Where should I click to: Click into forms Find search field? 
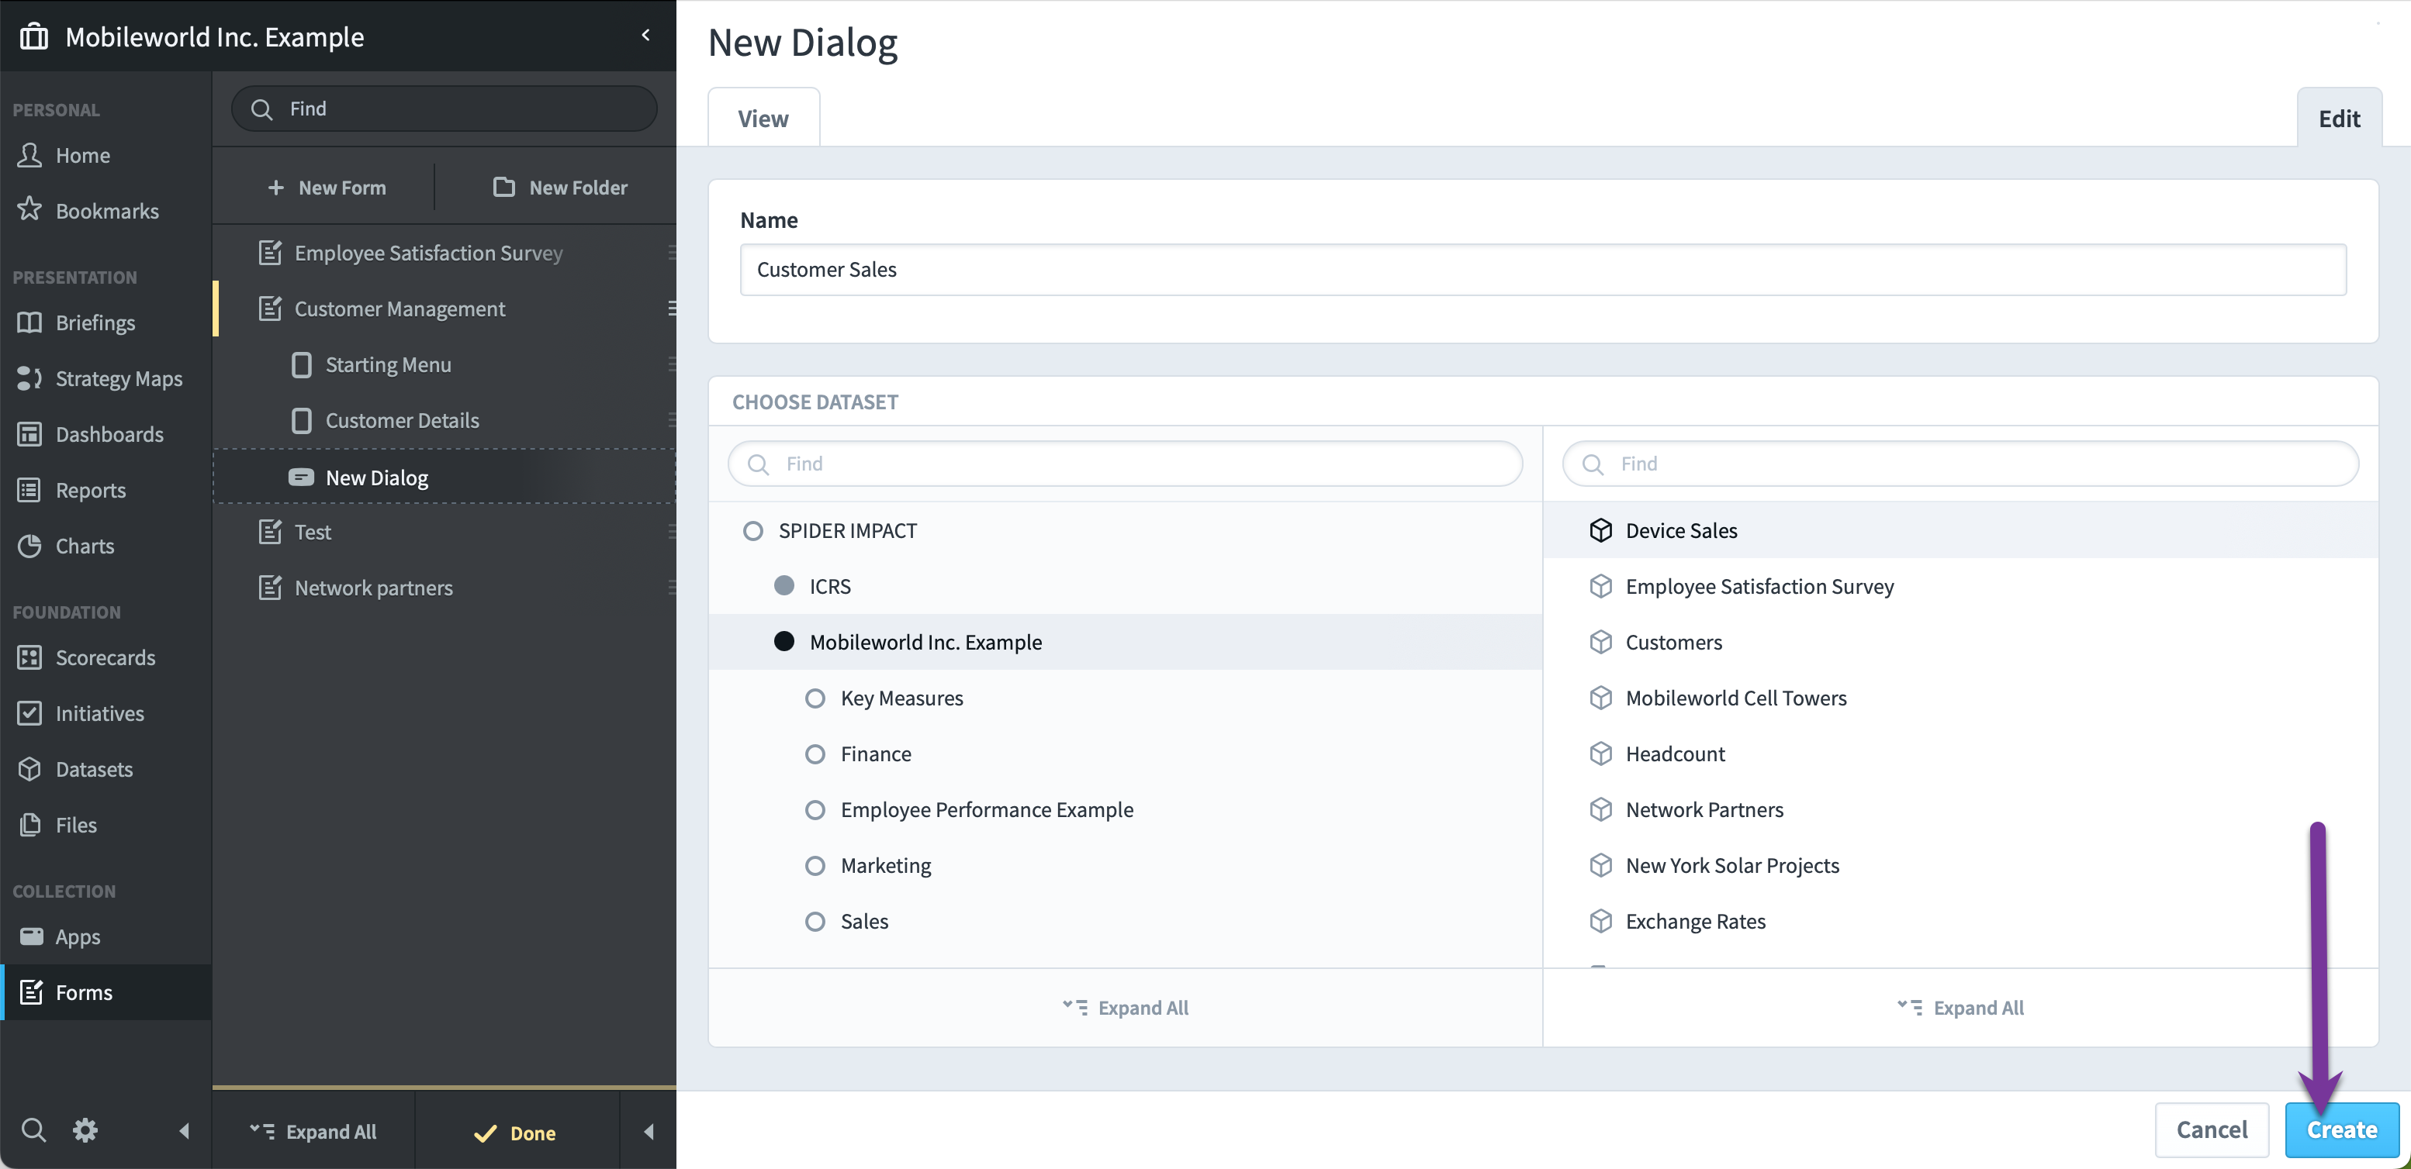point(444,109)
